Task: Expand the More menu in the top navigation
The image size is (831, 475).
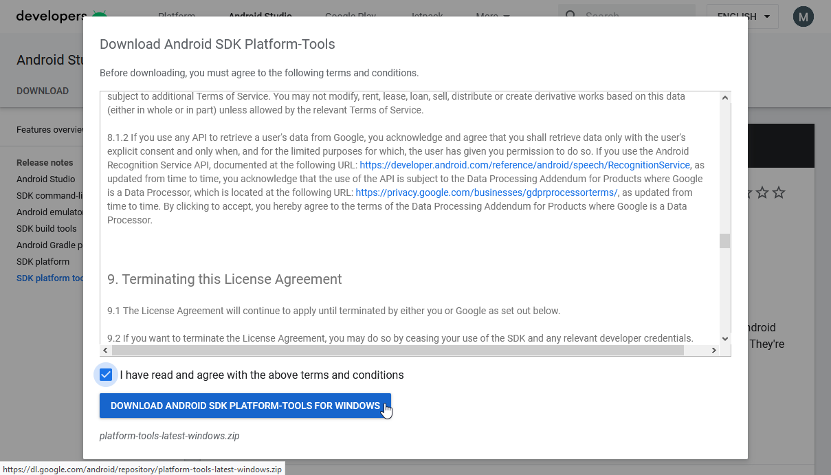Action: (x=492, y=16)
